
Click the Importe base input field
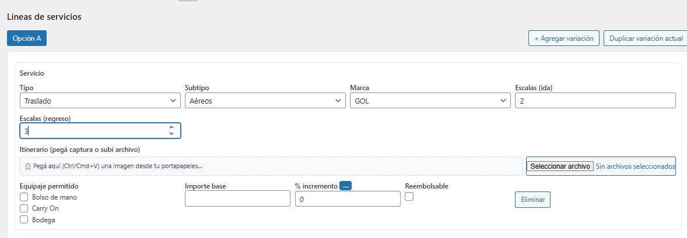pos(237,199)
